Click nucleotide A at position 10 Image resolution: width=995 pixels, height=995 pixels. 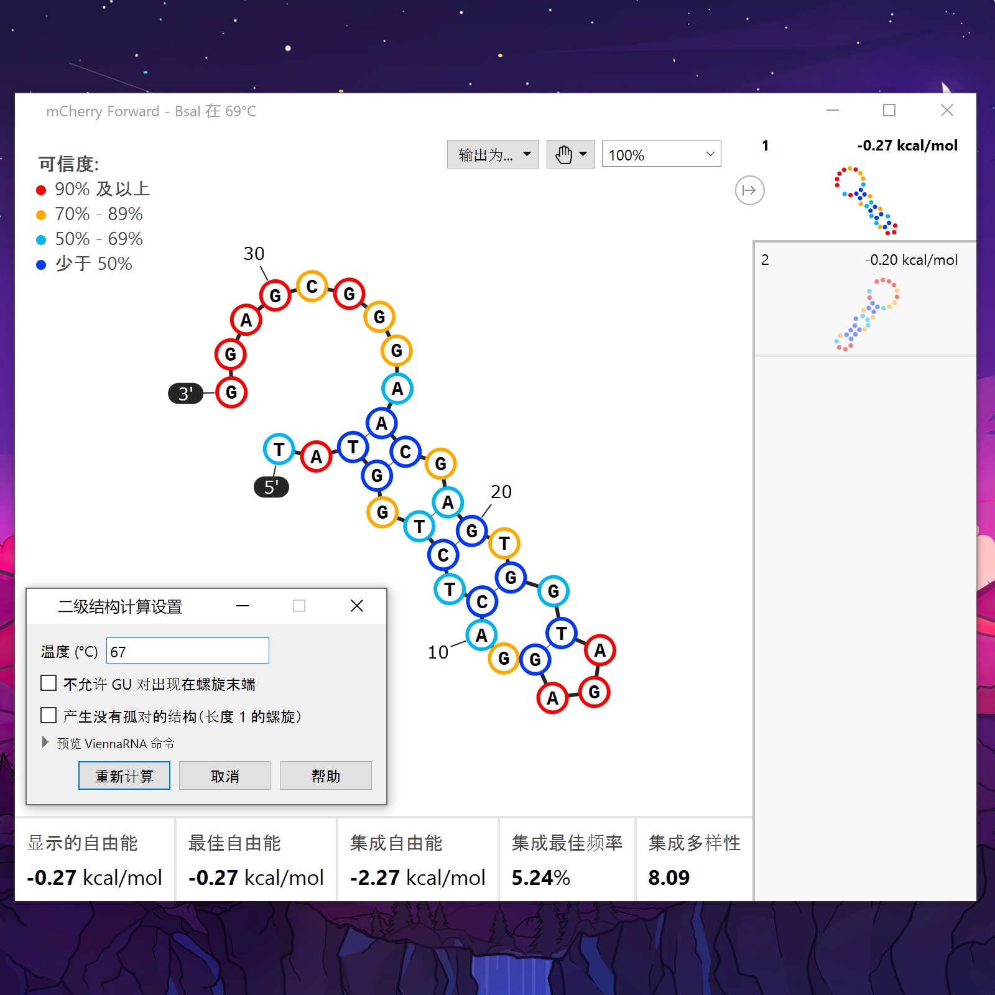click(481, 635)
